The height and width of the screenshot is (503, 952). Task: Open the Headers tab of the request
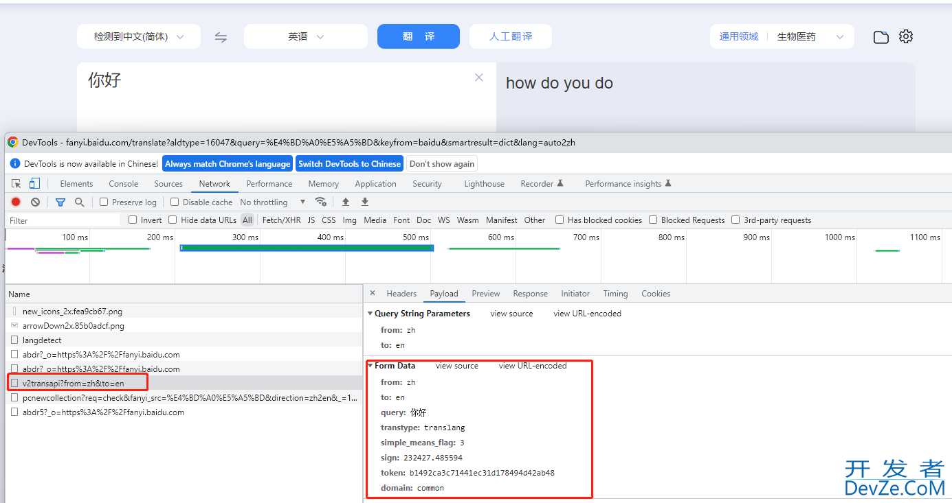tap(401, 293)
